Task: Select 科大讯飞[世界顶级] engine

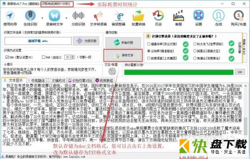Action: pos(208,44)
